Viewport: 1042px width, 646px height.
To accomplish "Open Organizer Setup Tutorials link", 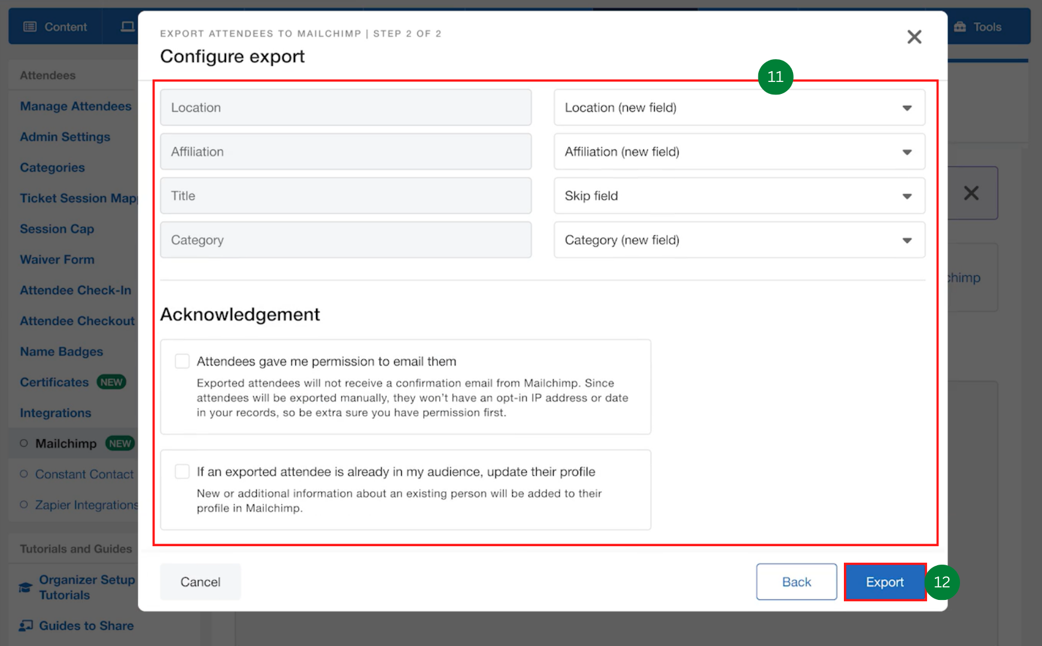I will point(87,587).
